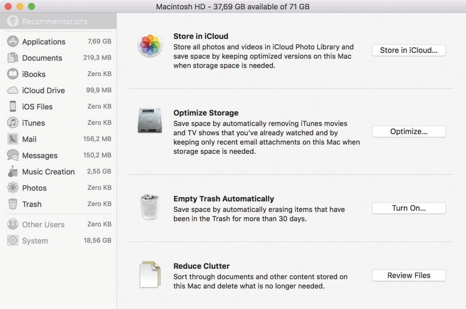Click the Photos label in sidebar

pyautogui.click(x=35, y=188)
